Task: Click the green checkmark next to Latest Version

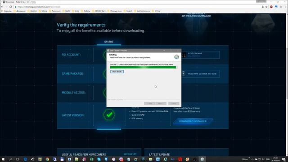Action: tap(109, 115)
